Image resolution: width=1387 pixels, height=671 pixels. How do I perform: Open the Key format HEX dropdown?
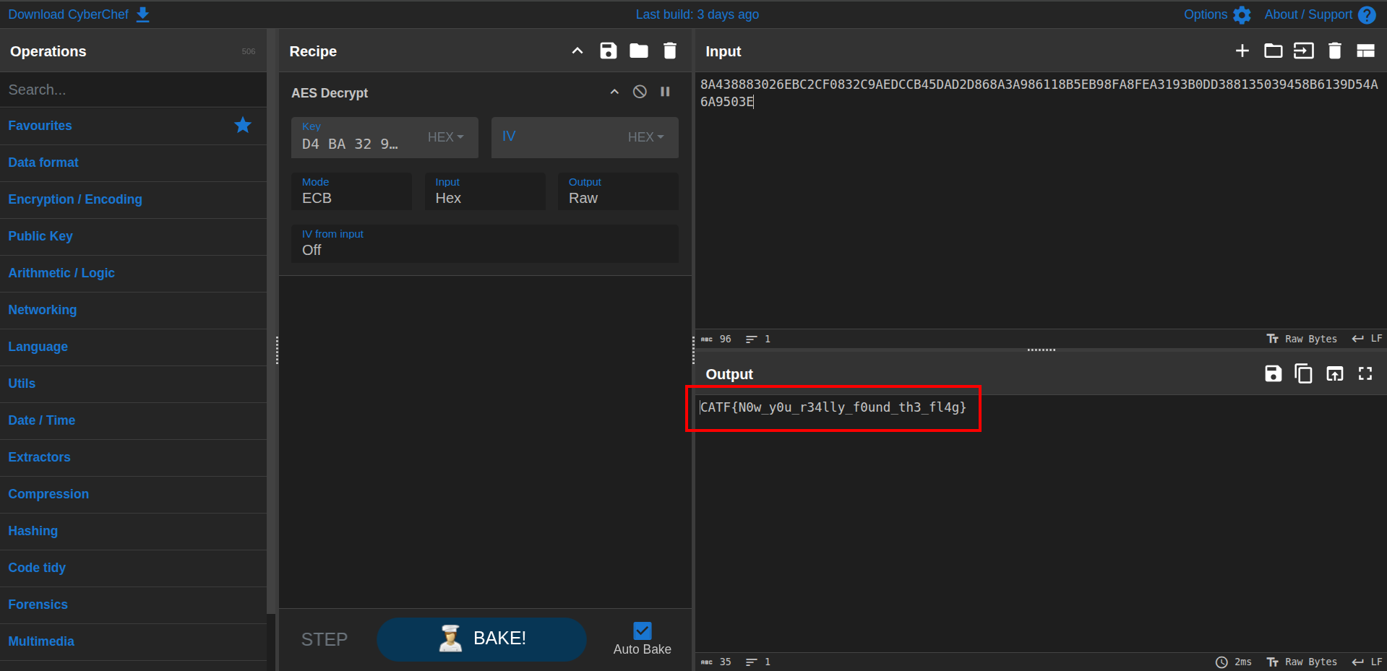[446, 137]
